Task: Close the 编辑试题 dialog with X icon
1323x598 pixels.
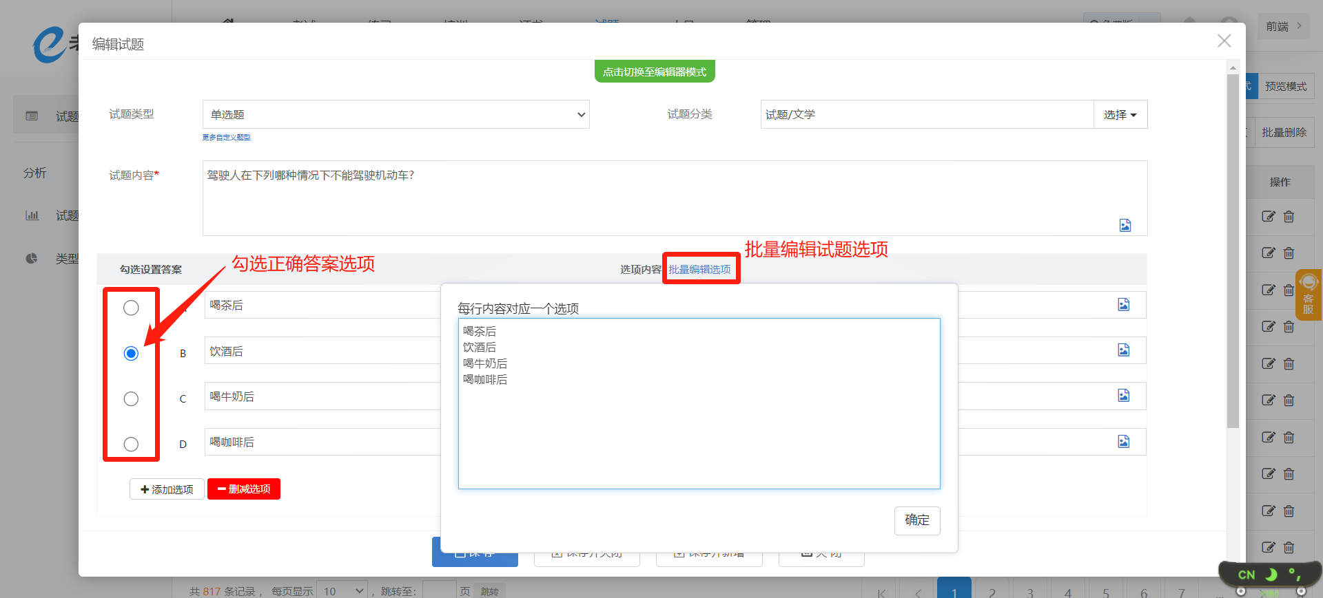Action: click(1224, 41)
